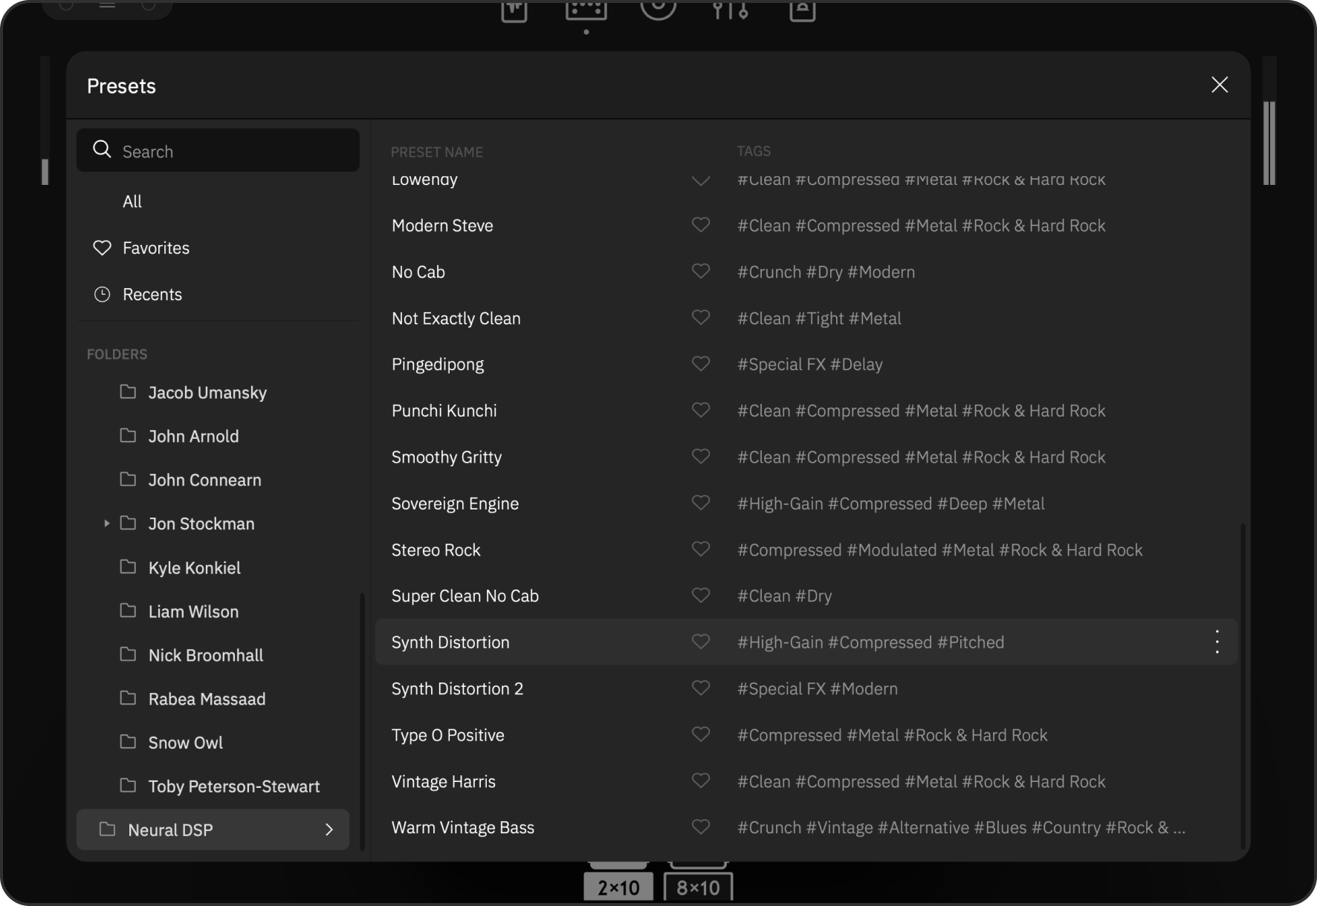Viewport: 1317px width, 906px height.
Task: Favorite the Stereo Rock preset
Action: tap(700, 549)
